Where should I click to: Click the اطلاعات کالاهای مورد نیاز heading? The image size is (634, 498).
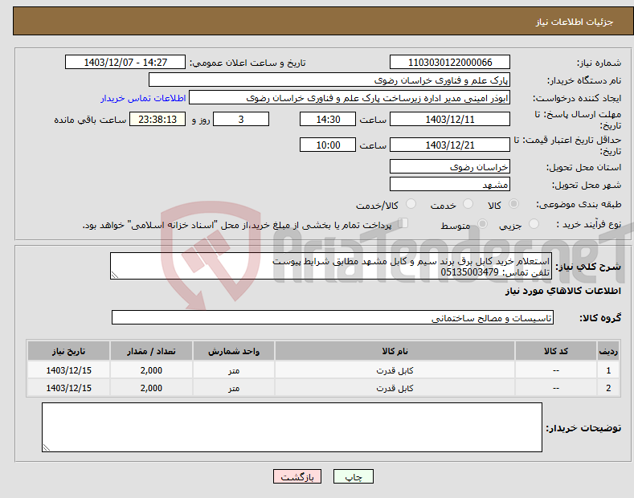562,291
